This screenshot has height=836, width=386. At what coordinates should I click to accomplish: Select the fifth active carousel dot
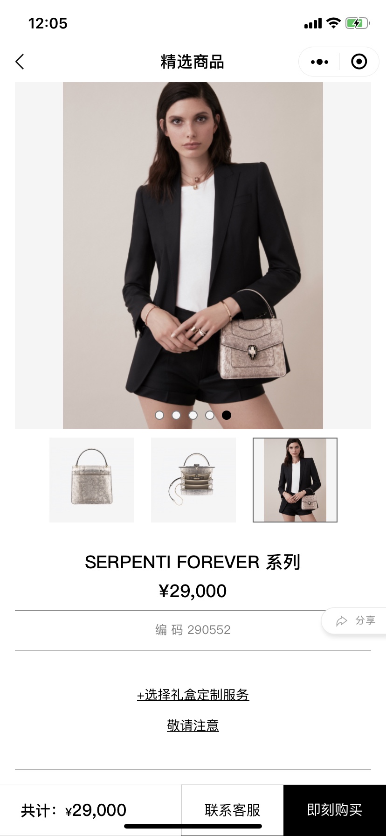(227, 415)
